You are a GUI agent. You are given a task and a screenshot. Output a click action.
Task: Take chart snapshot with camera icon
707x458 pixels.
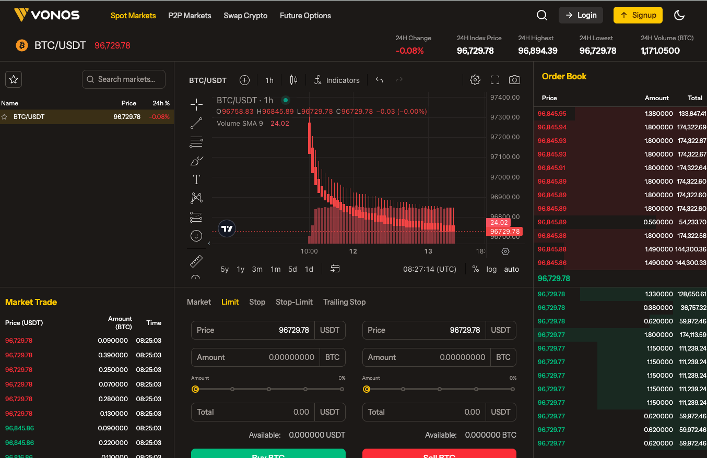point(514,80)
